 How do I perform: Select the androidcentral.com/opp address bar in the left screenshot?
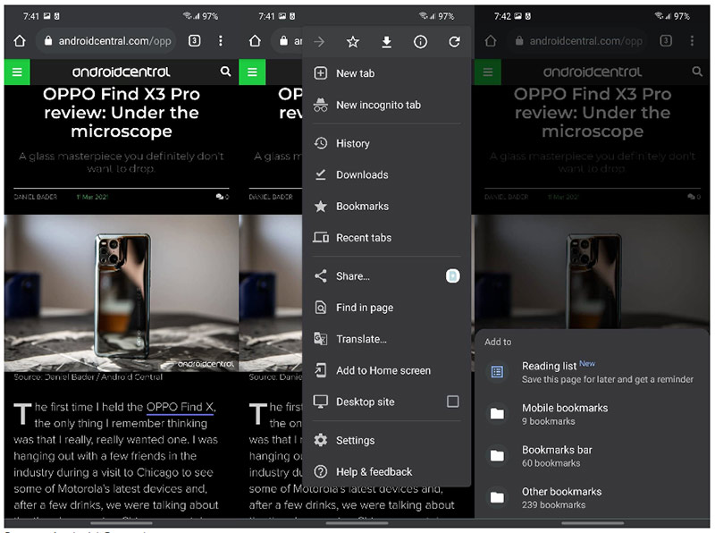[106, 41]
